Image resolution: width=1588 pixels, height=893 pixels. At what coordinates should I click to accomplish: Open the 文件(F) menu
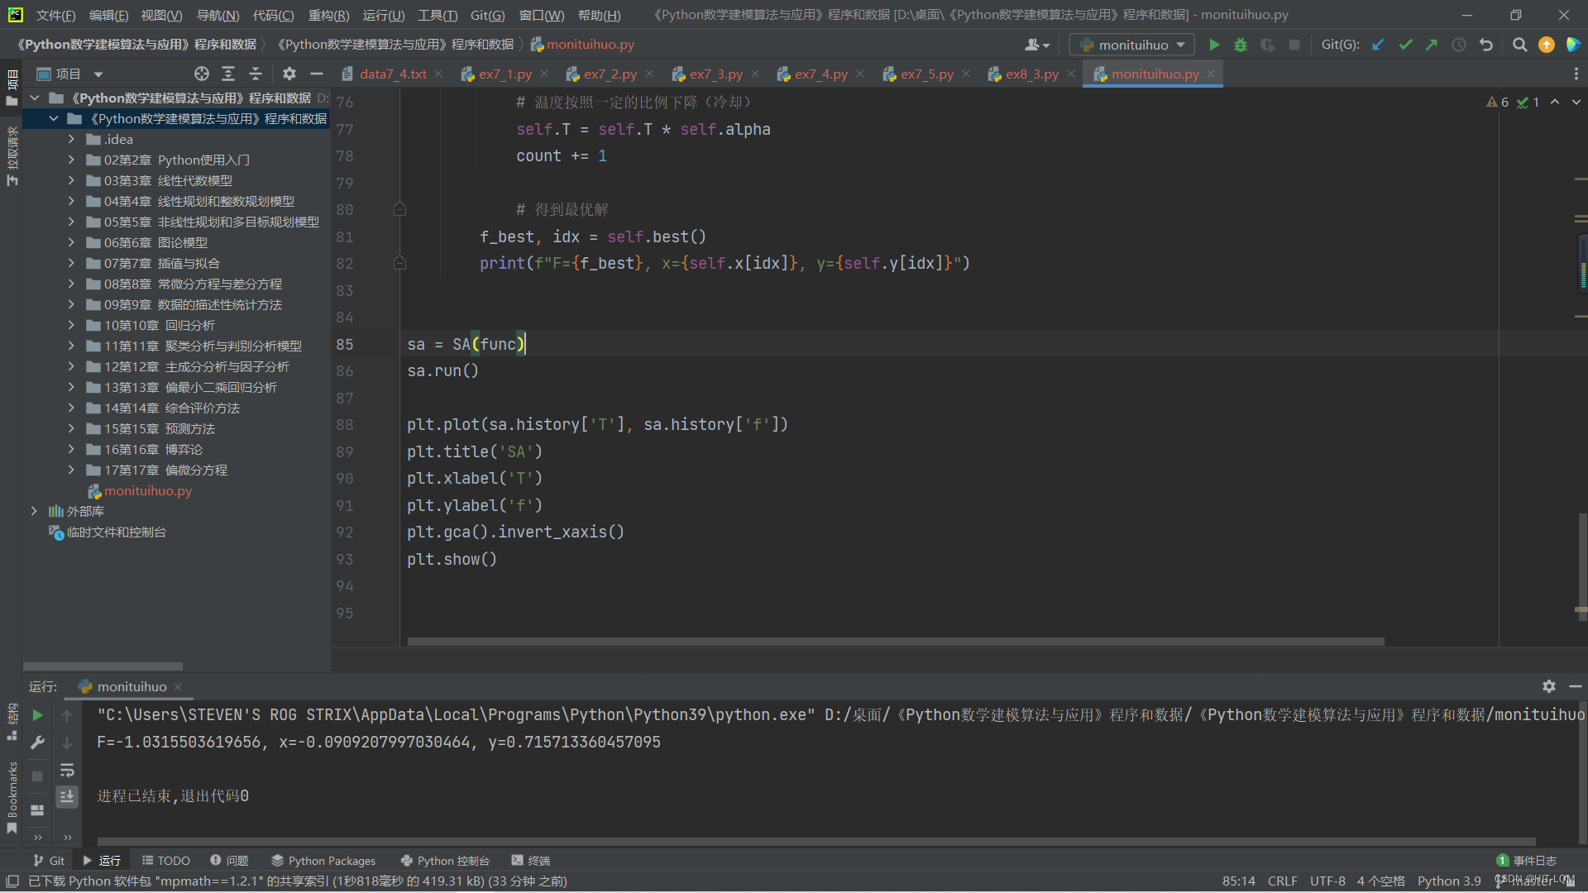(55, 15)
